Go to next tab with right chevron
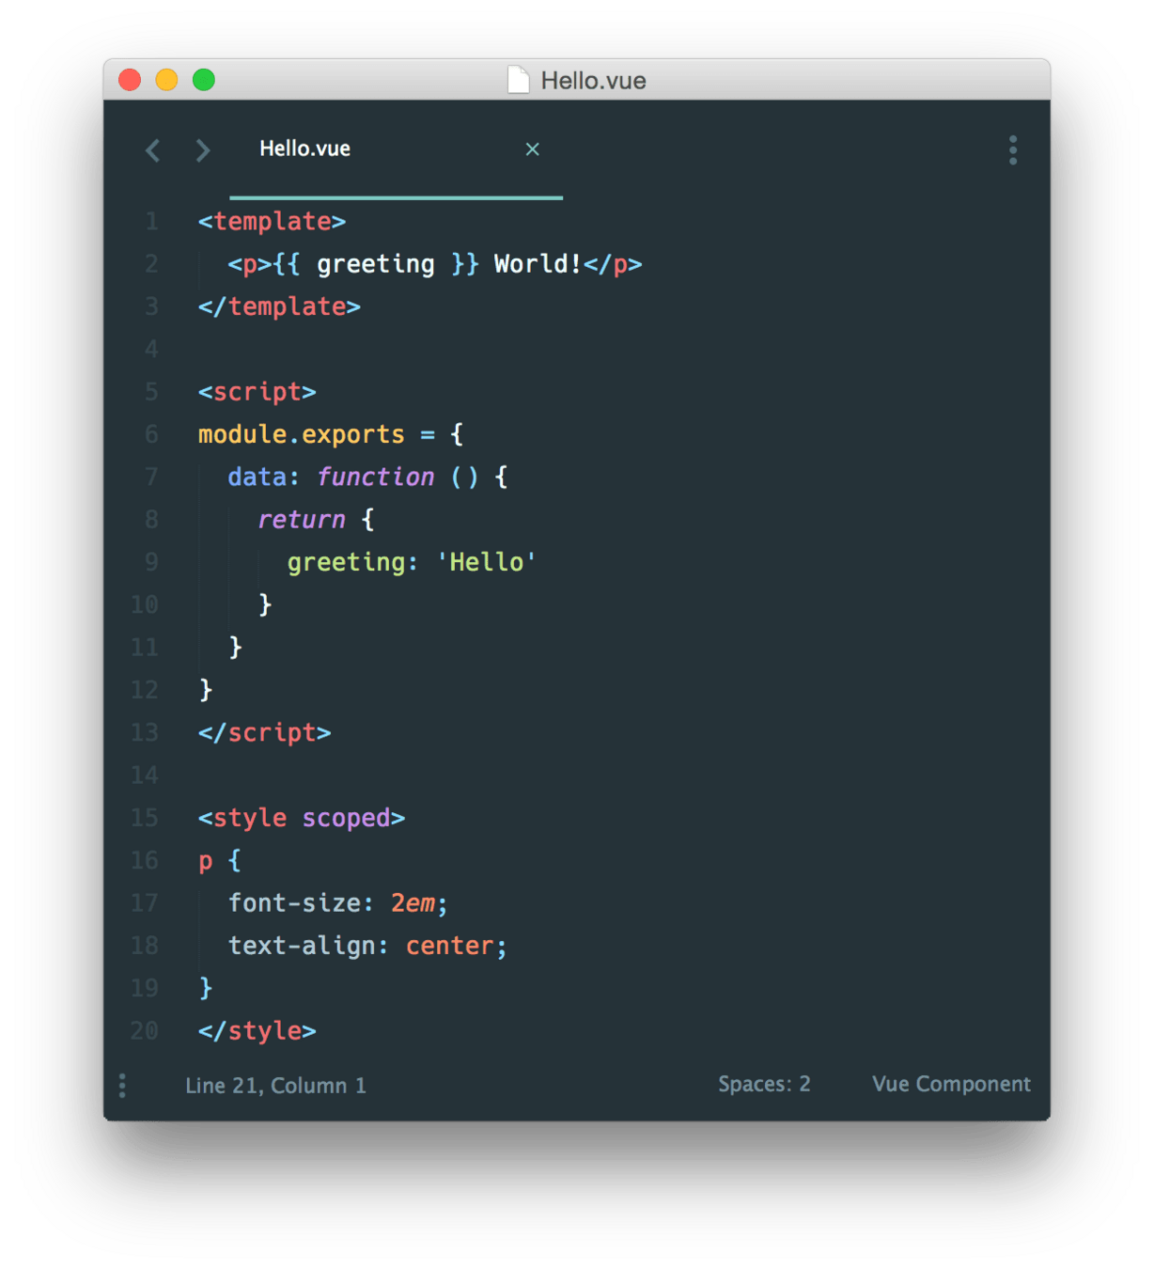The image size is (1154, 1269). click(203, 150)
